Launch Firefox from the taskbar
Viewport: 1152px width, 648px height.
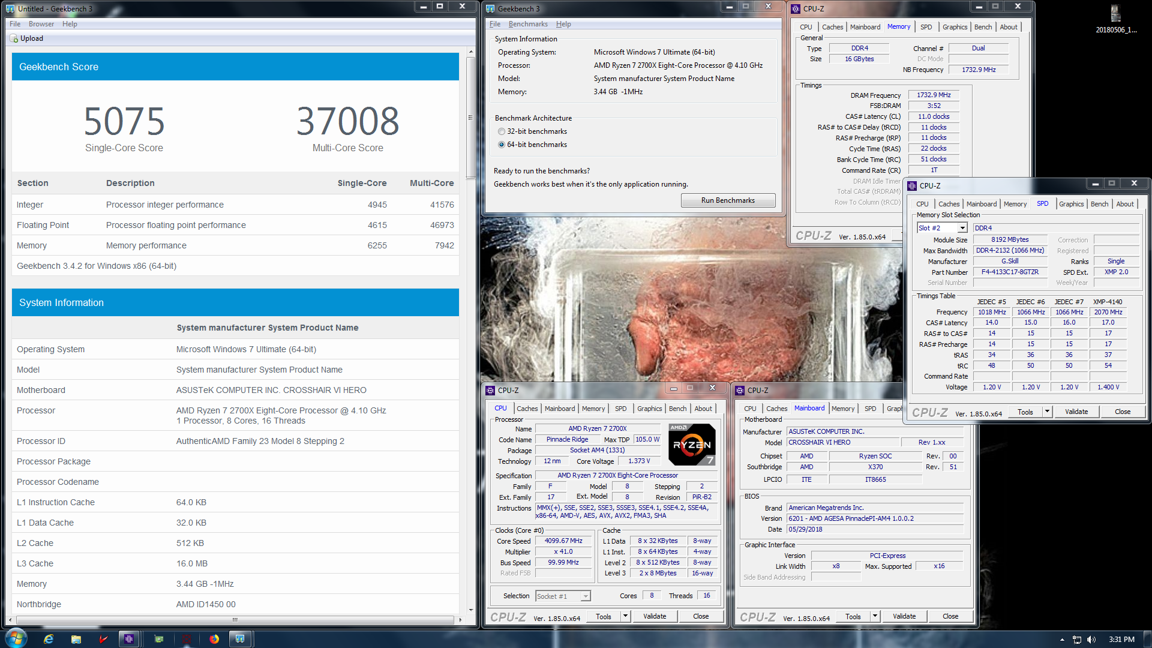click(214, 639)
